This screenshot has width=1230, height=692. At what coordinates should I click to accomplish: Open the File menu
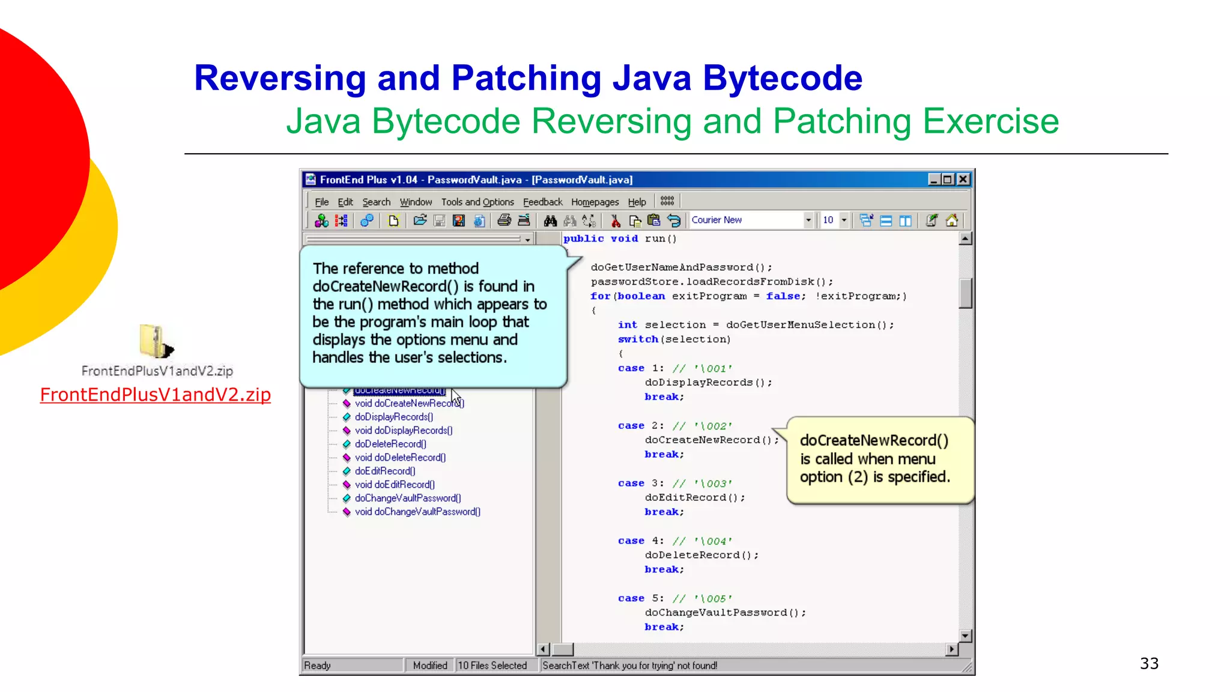pyautogui.click(x=322, y=202)
